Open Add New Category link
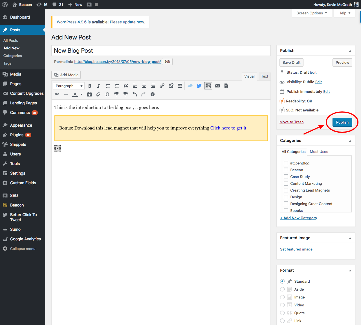361x325 pixels. click(x=299, y=218)
